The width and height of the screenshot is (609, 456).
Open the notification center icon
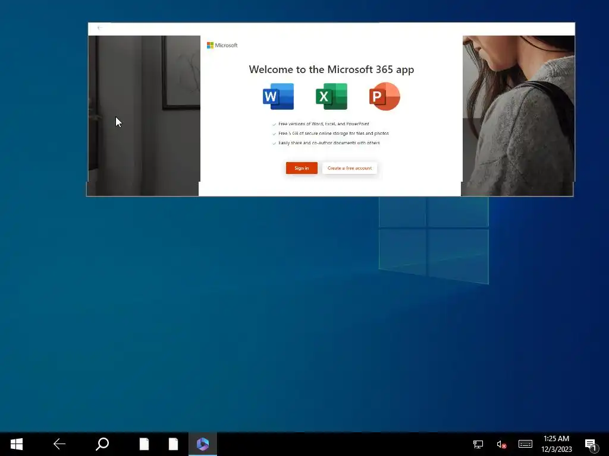pos(591,445)
